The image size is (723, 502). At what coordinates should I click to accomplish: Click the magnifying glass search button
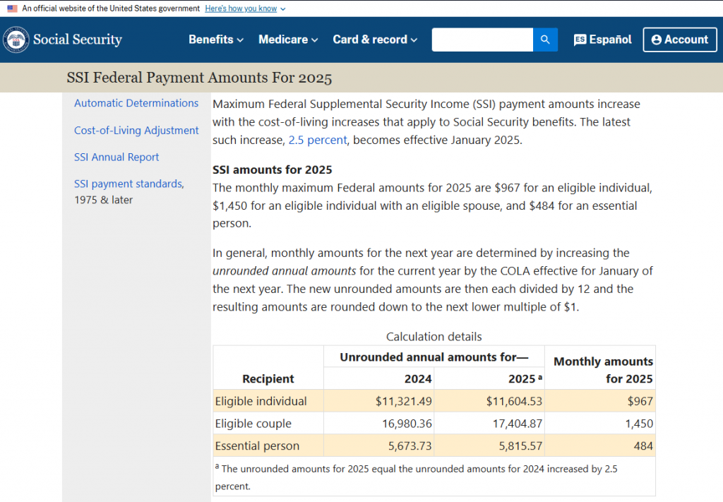coord(545,40)
